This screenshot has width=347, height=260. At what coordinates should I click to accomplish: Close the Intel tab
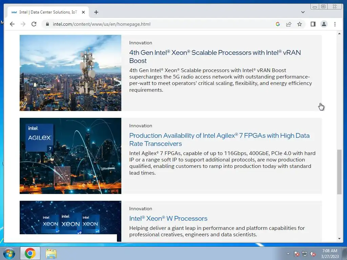coord(83,12)
